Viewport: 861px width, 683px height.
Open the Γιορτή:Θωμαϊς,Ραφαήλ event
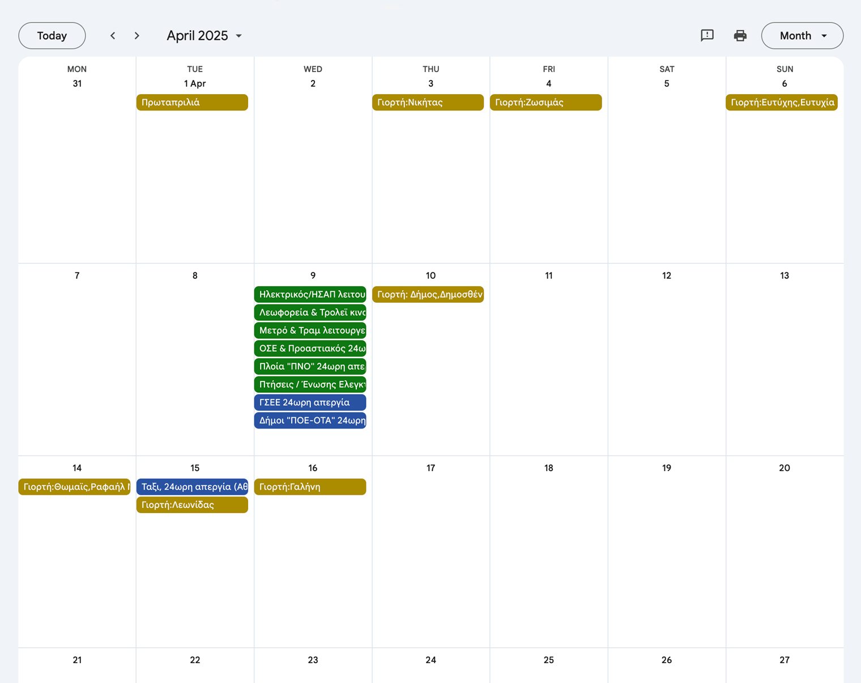[x=74, y=487]
